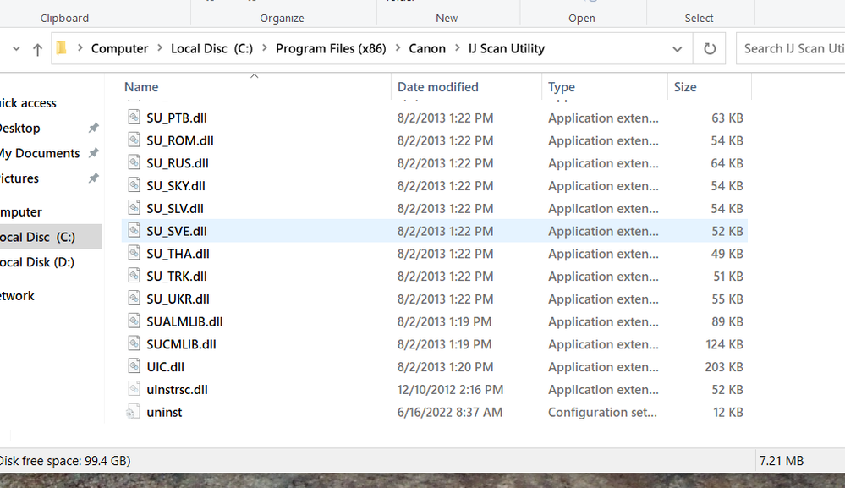Click the uinstrsc.dll file icon
845x488 pixels.
pos(134,389)
